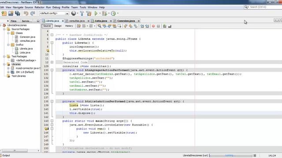Click the search magnifier icon in the Search box

(x=246, y=7)
